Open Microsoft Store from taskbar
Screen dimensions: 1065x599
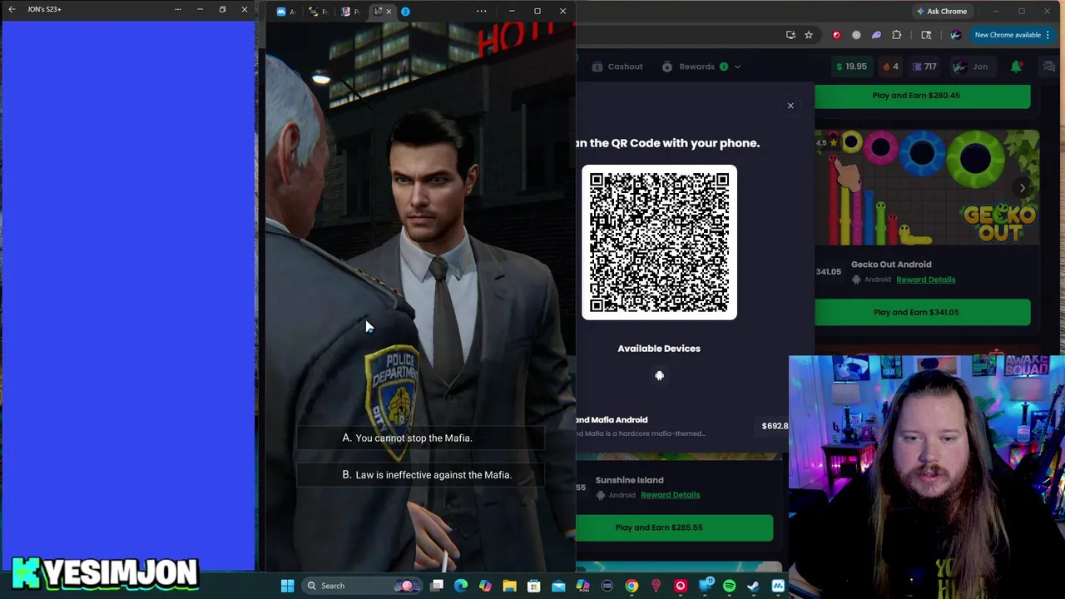point(534,586)
